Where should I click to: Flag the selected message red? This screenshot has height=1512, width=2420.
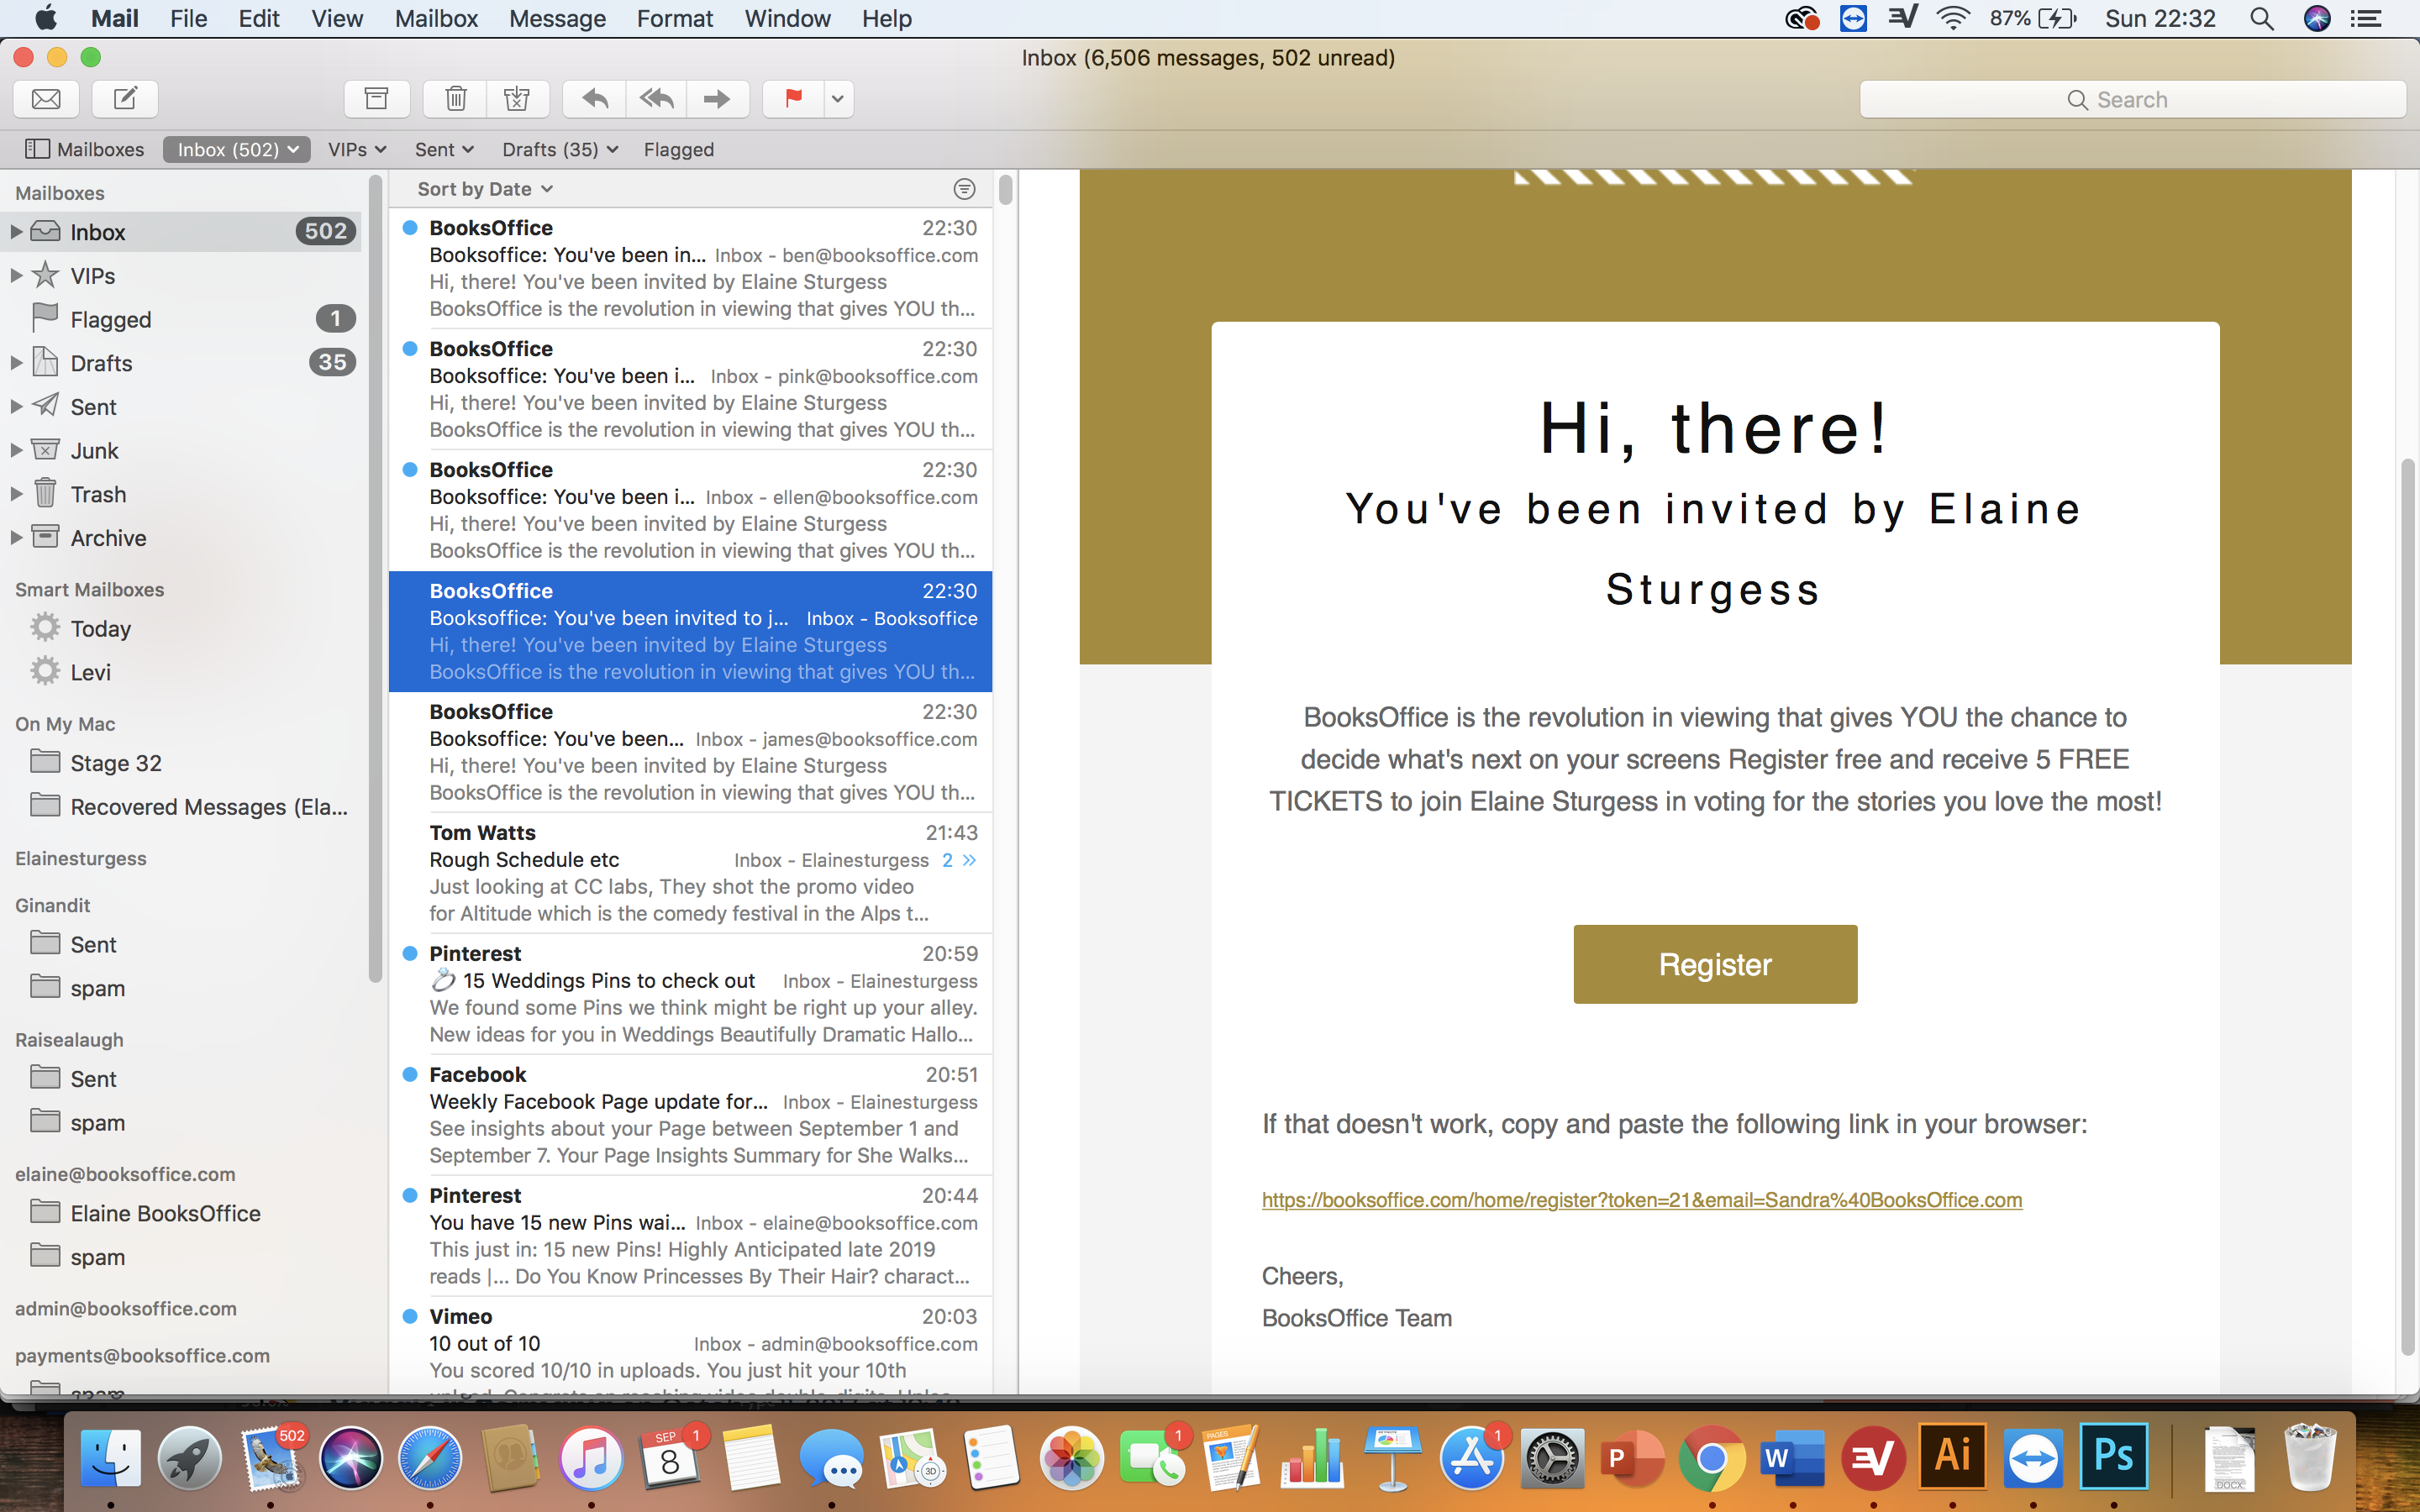(794, 99)
